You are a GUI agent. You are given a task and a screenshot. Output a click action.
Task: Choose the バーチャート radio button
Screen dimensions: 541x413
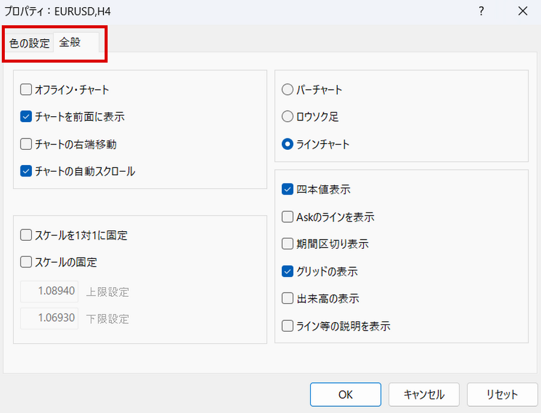click(287, 90)
